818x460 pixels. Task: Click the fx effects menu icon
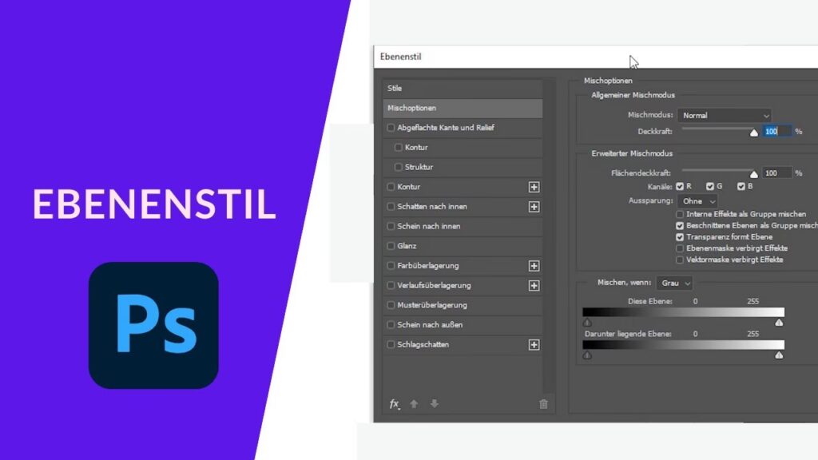click(x=394, y=404)
